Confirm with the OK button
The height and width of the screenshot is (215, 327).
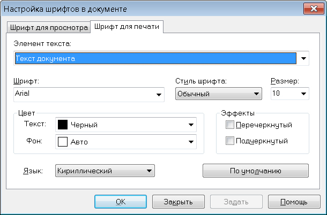tap(121, 202)
